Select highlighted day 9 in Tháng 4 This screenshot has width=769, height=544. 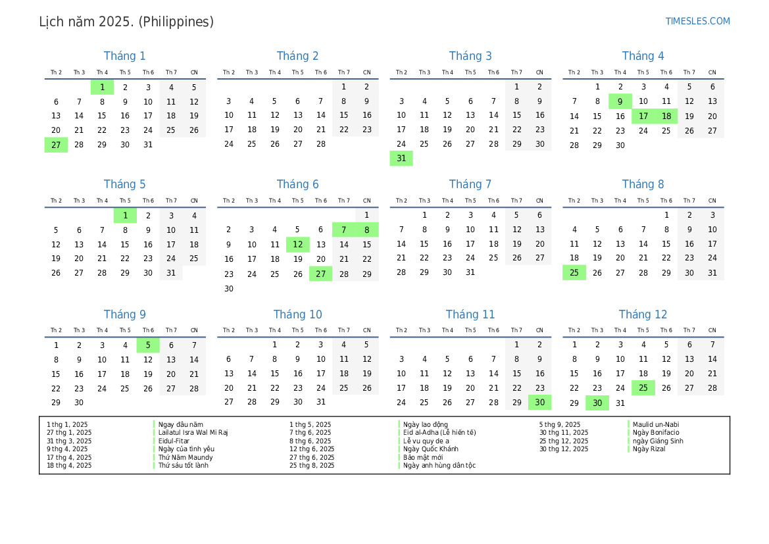point(620,101)
